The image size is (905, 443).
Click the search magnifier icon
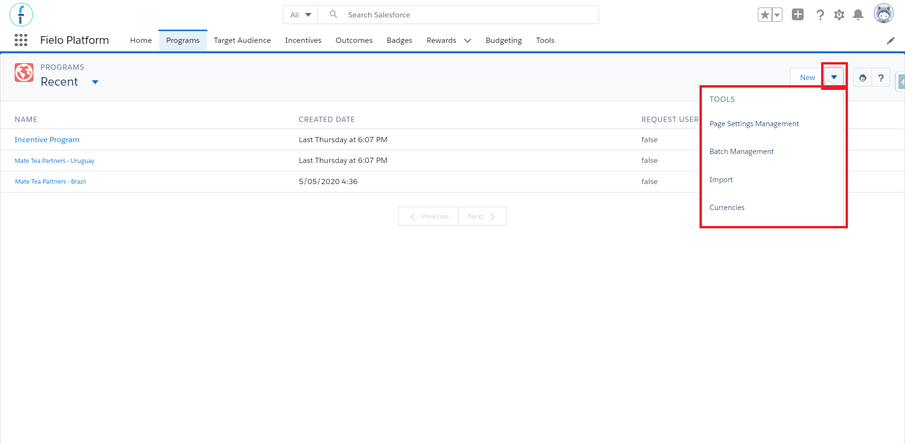(x=333, y=15)
